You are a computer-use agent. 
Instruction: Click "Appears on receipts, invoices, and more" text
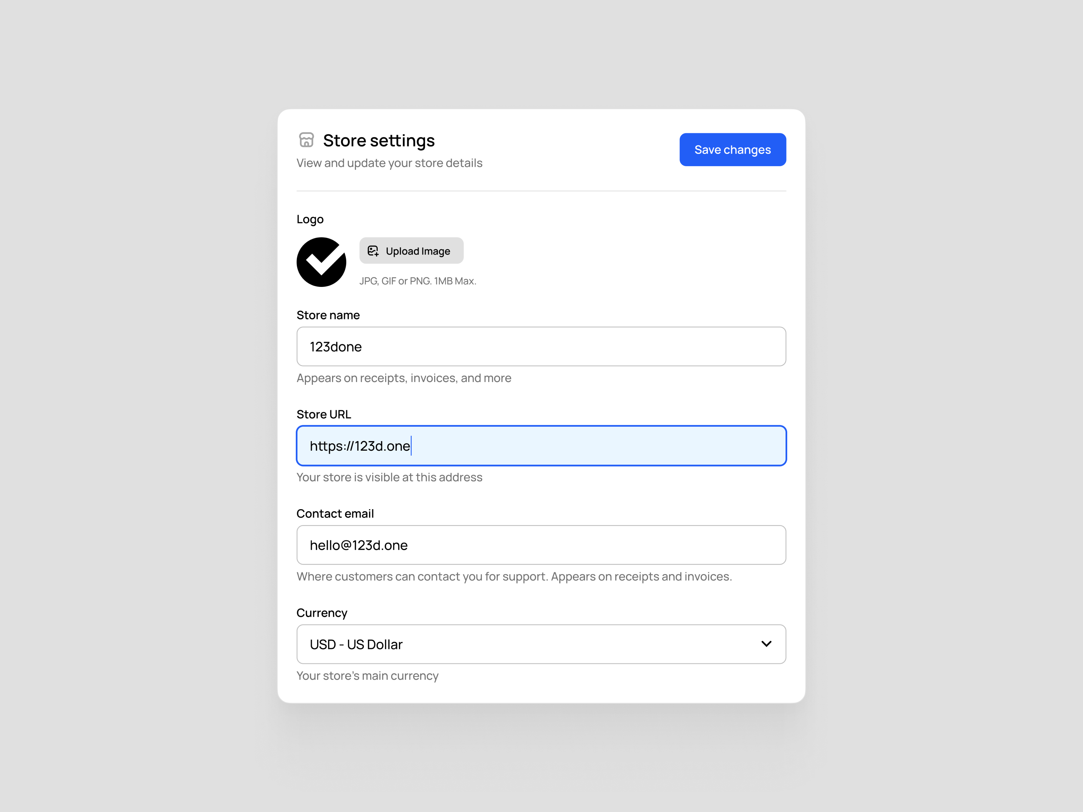point(403,378)
